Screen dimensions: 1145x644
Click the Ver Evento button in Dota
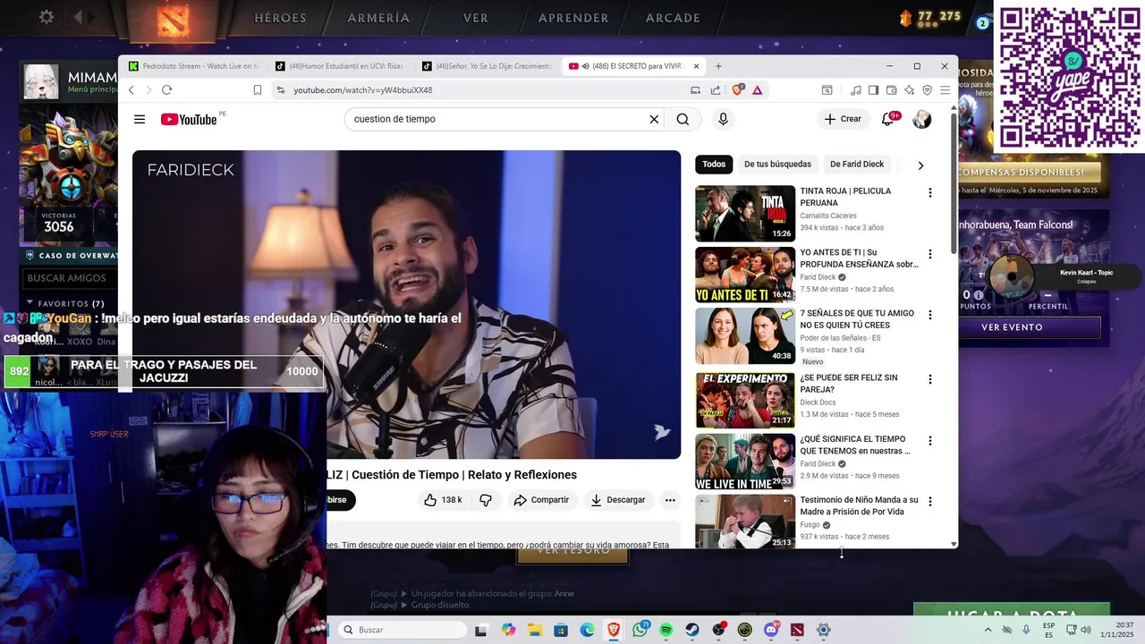(x=1012, y=327)
